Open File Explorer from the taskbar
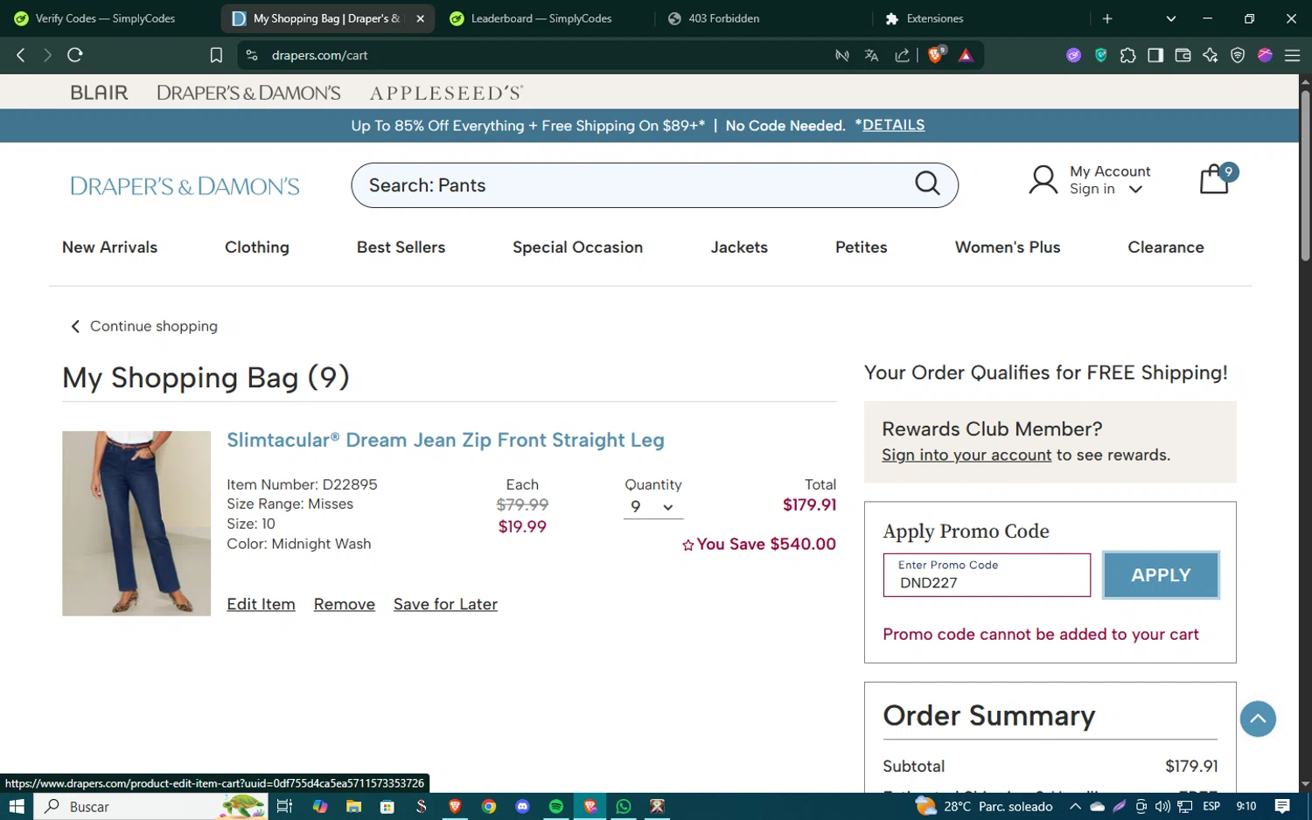1312x820 pixels. coord(353,806)
